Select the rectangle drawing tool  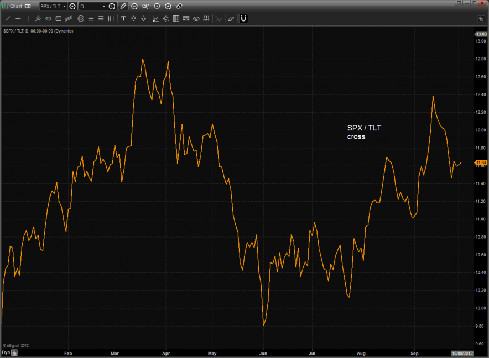(58, 18)
